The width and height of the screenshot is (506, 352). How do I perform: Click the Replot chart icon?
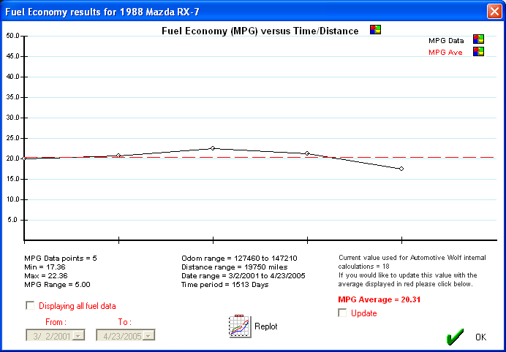[240, 326]
